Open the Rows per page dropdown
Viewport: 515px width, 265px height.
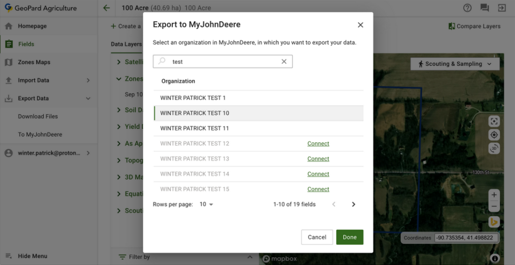[x=206, y=204]
